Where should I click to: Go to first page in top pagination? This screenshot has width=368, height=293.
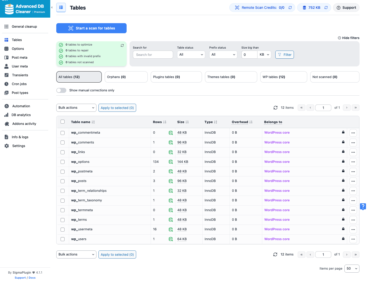tap(301, 108)
